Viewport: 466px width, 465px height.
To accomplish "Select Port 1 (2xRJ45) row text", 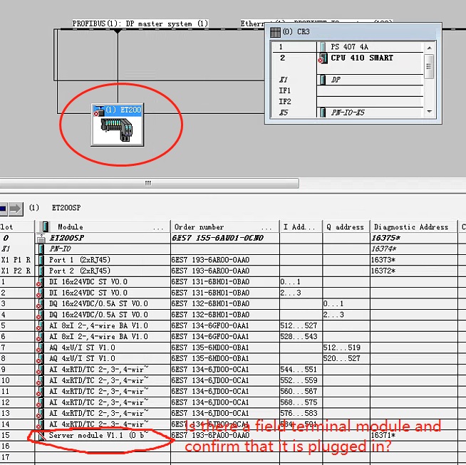I will pyautogui.click(x=80, y=260).
